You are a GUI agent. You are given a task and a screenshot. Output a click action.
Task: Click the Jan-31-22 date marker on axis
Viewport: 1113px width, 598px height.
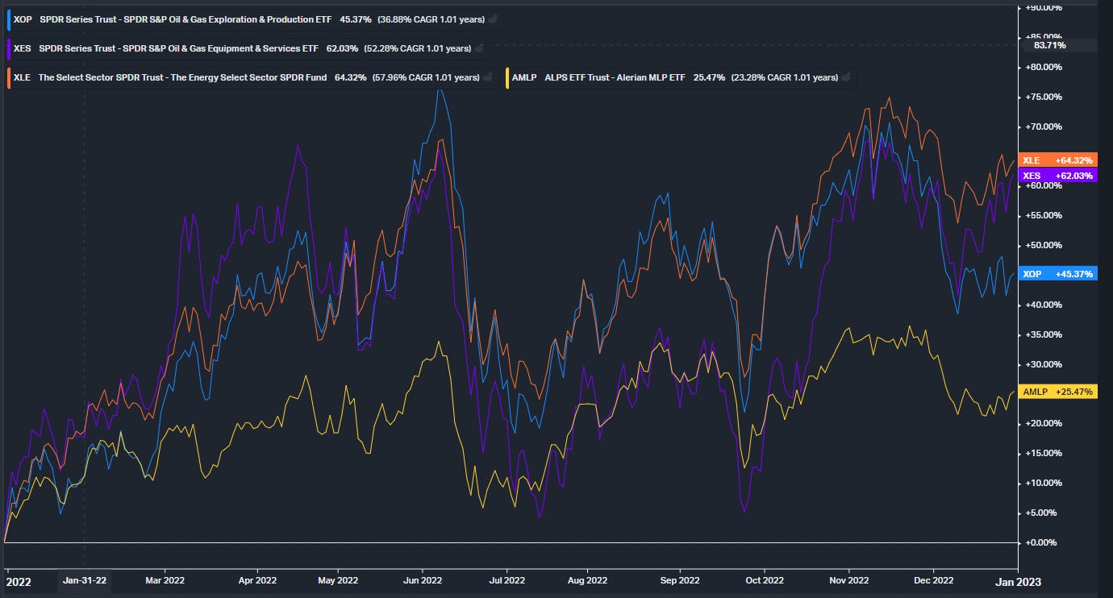[84, 580]
